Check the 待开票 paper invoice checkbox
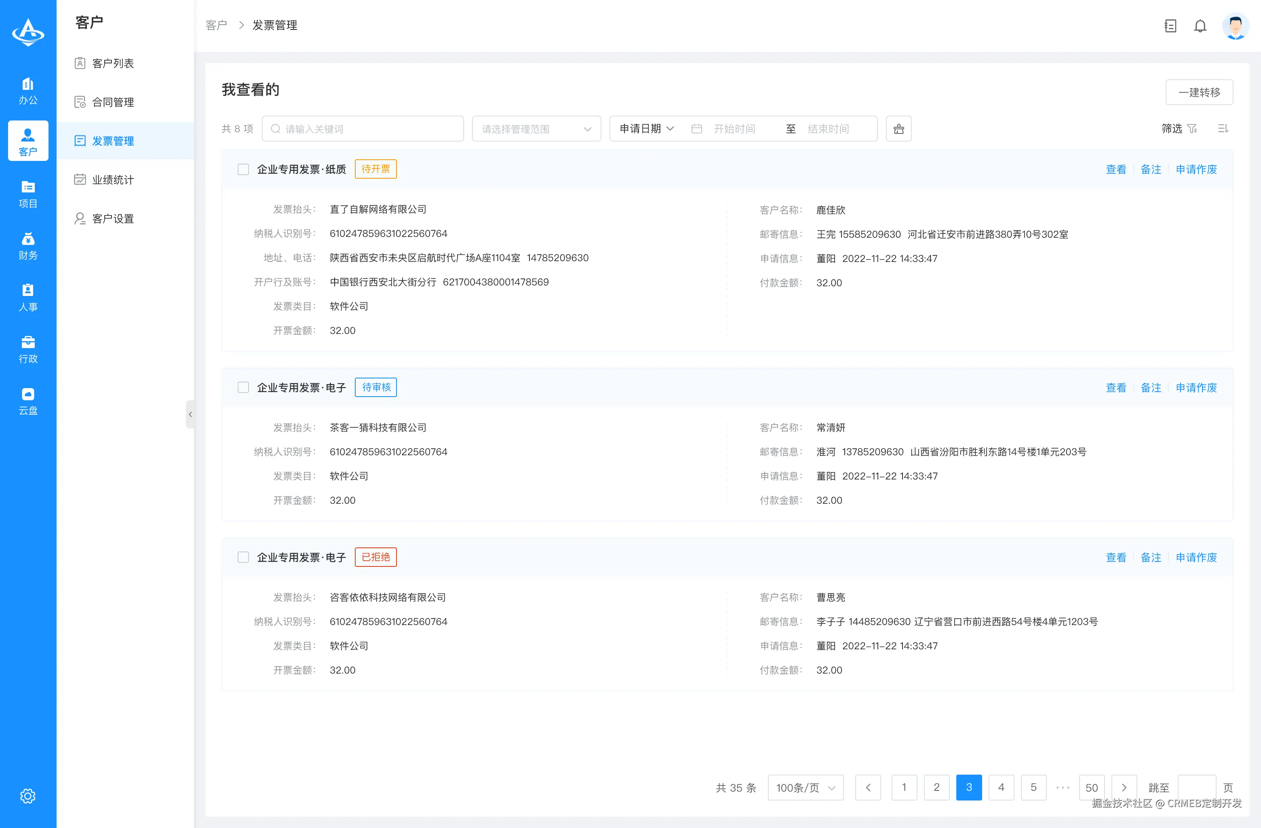Viewport: 1261px width, 828px height. pos(243,169)
